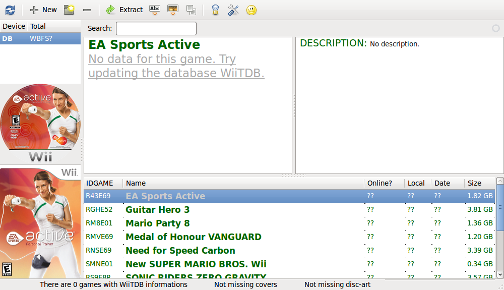
Task: Focus the Search input field
Action: 156,28
